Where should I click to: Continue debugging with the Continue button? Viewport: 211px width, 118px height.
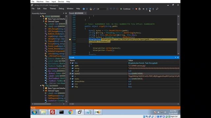click(x=125, y=9)
